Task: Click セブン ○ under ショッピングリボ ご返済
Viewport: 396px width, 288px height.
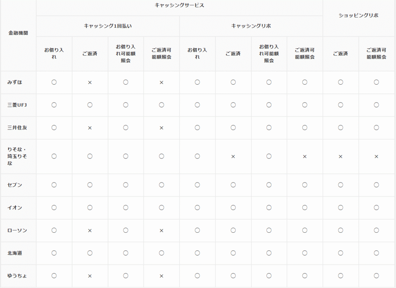Action: point(341,185)
